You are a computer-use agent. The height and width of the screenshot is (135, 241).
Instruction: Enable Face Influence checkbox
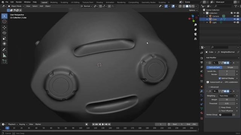(x=220, y=111)
